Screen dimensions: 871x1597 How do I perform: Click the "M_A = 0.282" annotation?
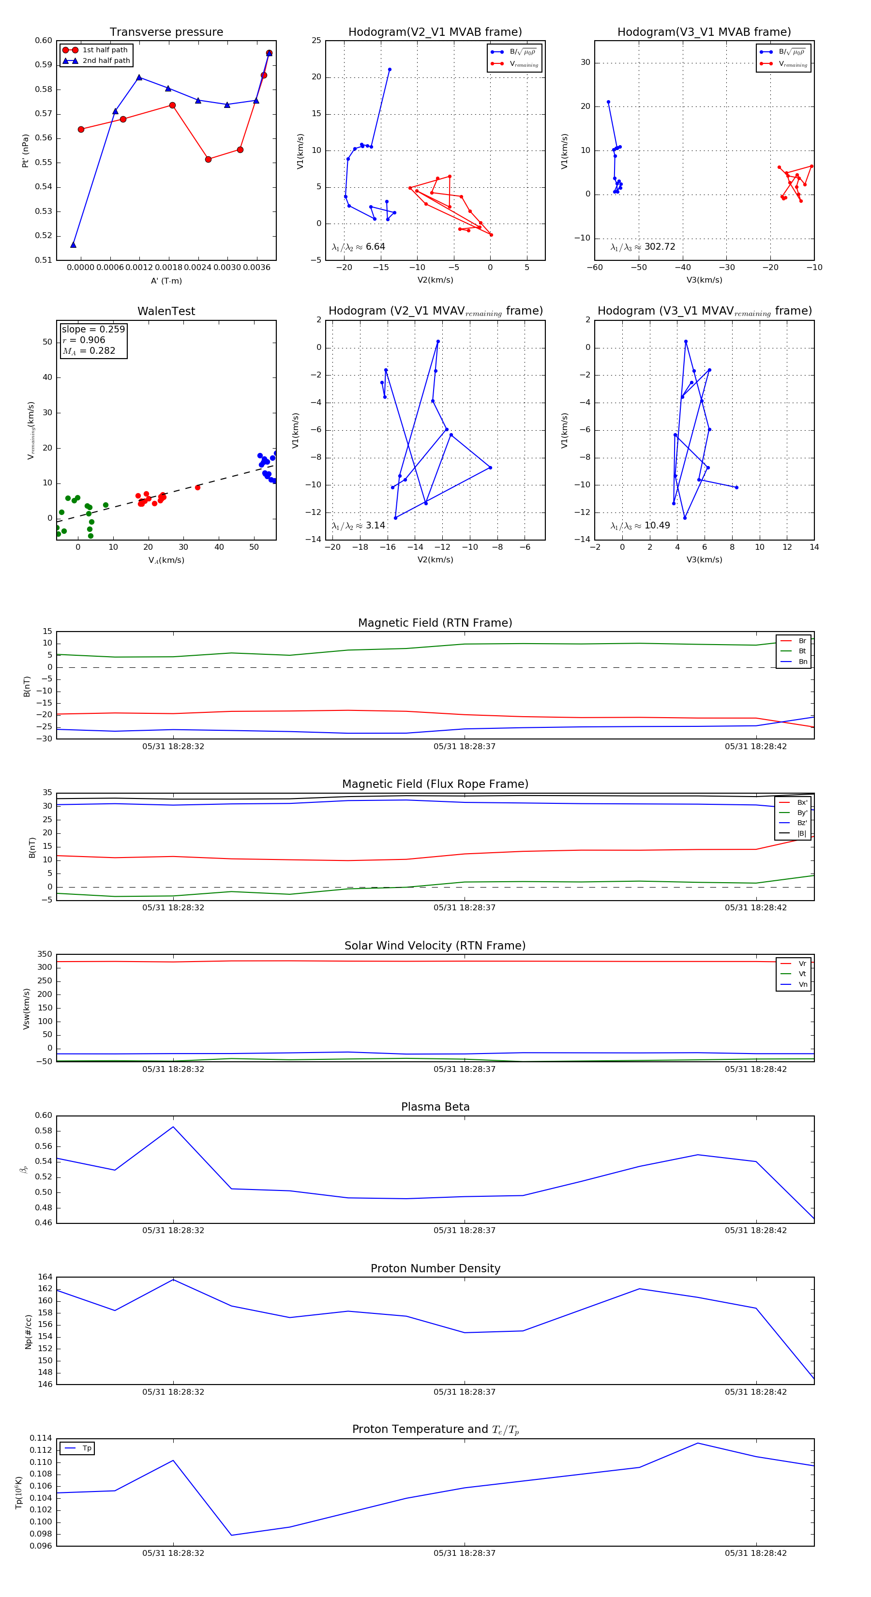pyautogui.click(x=89, y=351)
